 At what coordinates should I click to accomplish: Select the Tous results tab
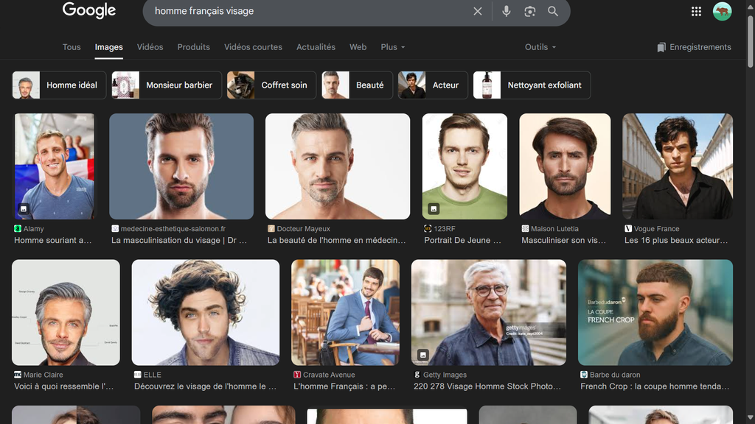pyautogui.click(x=72, y=47)
